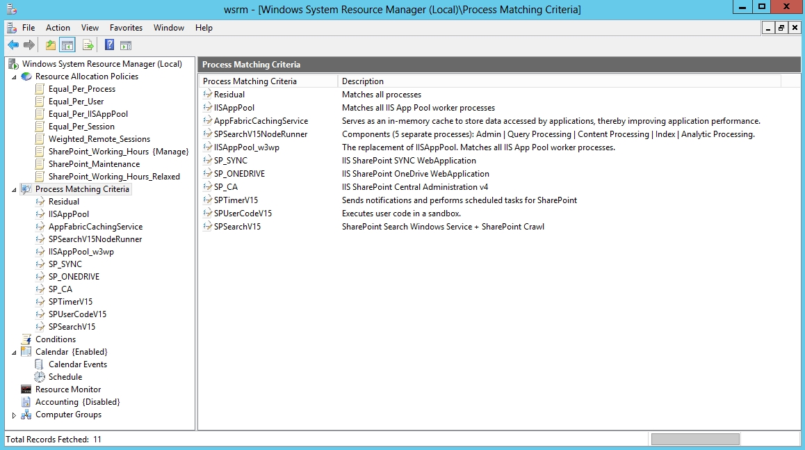Click description 'Matches all processes'
This screenshot has width=805, height=450.
[382, 95]
